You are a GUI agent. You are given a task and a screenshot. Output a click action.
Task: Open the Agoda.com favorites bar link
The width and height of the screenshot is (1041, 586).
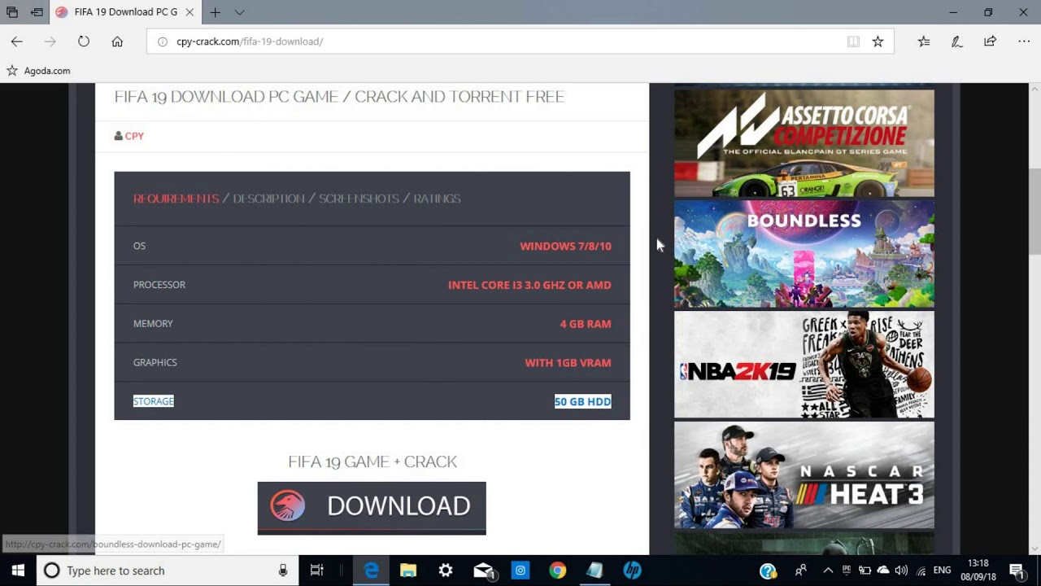tap(39, 71)
